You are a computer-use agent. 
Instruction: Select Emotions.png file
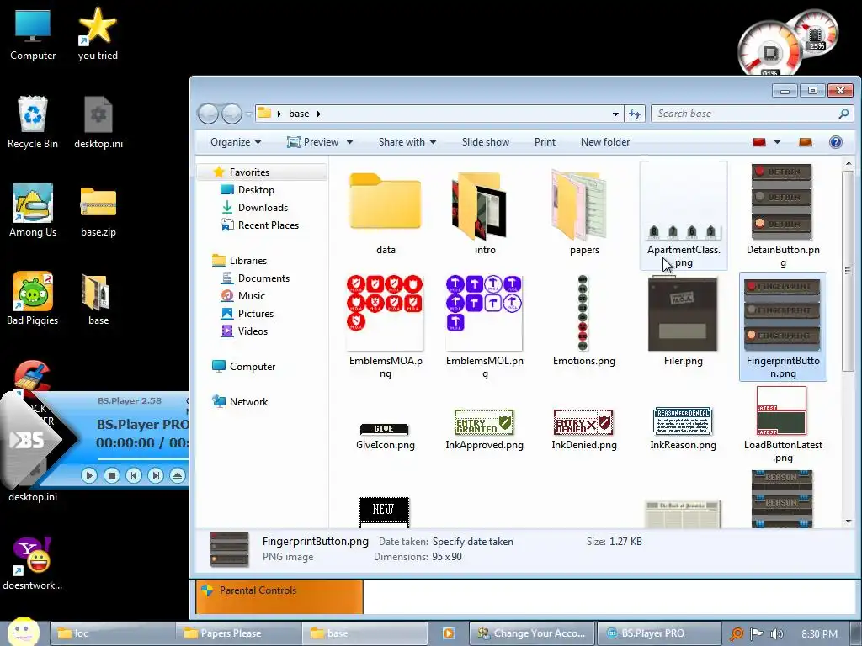(584, 321)
